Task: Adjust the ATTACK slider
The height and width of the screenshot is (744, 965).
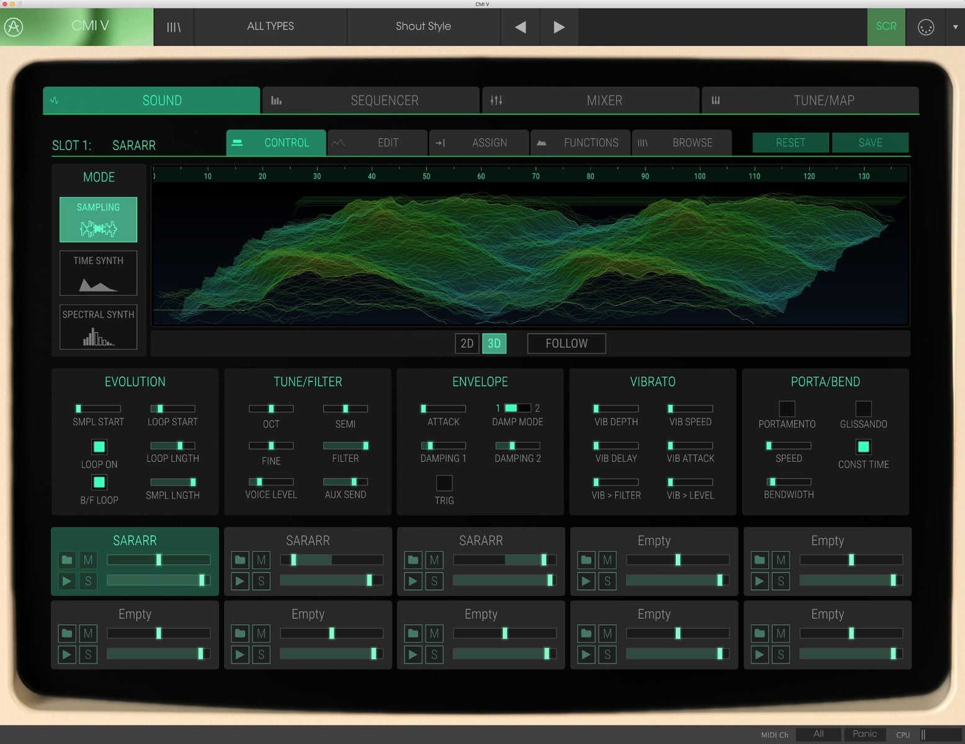Action: 443,409
